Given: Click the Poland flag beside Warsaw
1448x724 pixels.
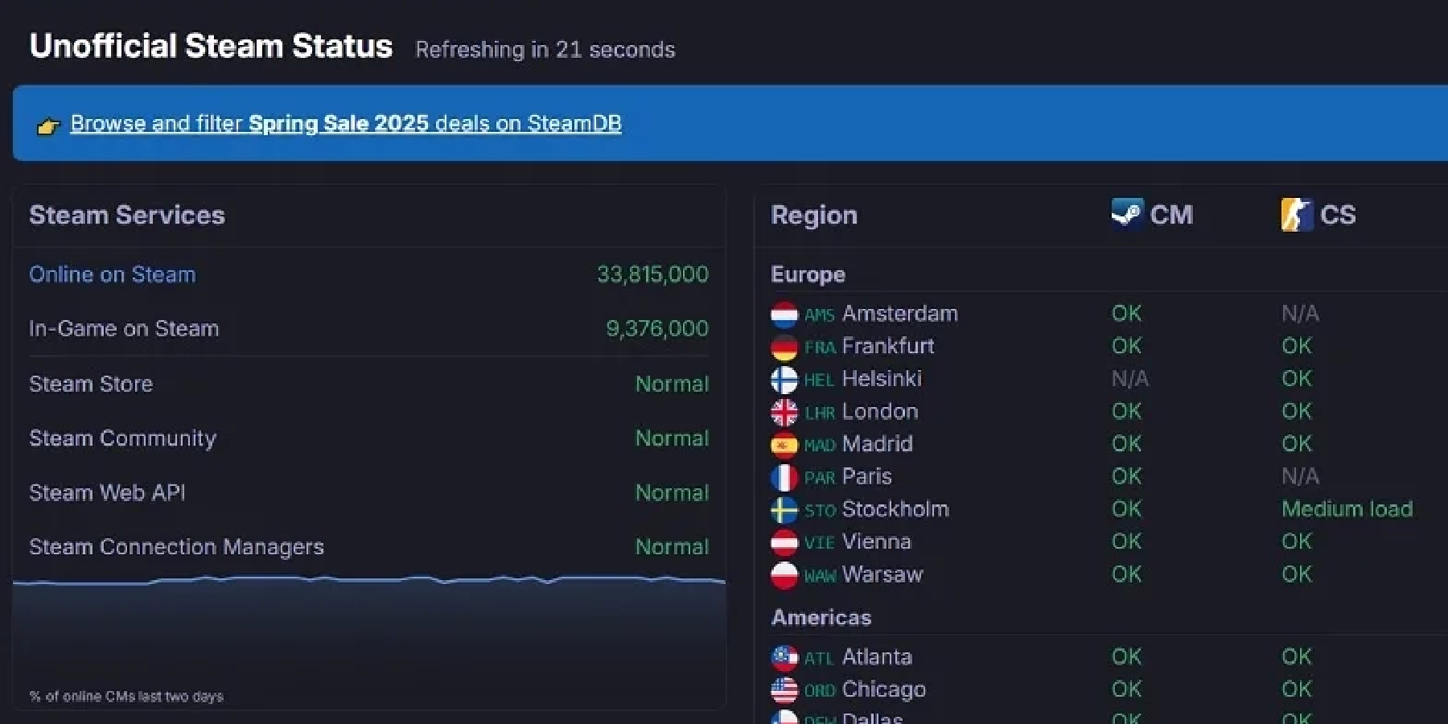Looking at the screenshot, I should 784,575.
